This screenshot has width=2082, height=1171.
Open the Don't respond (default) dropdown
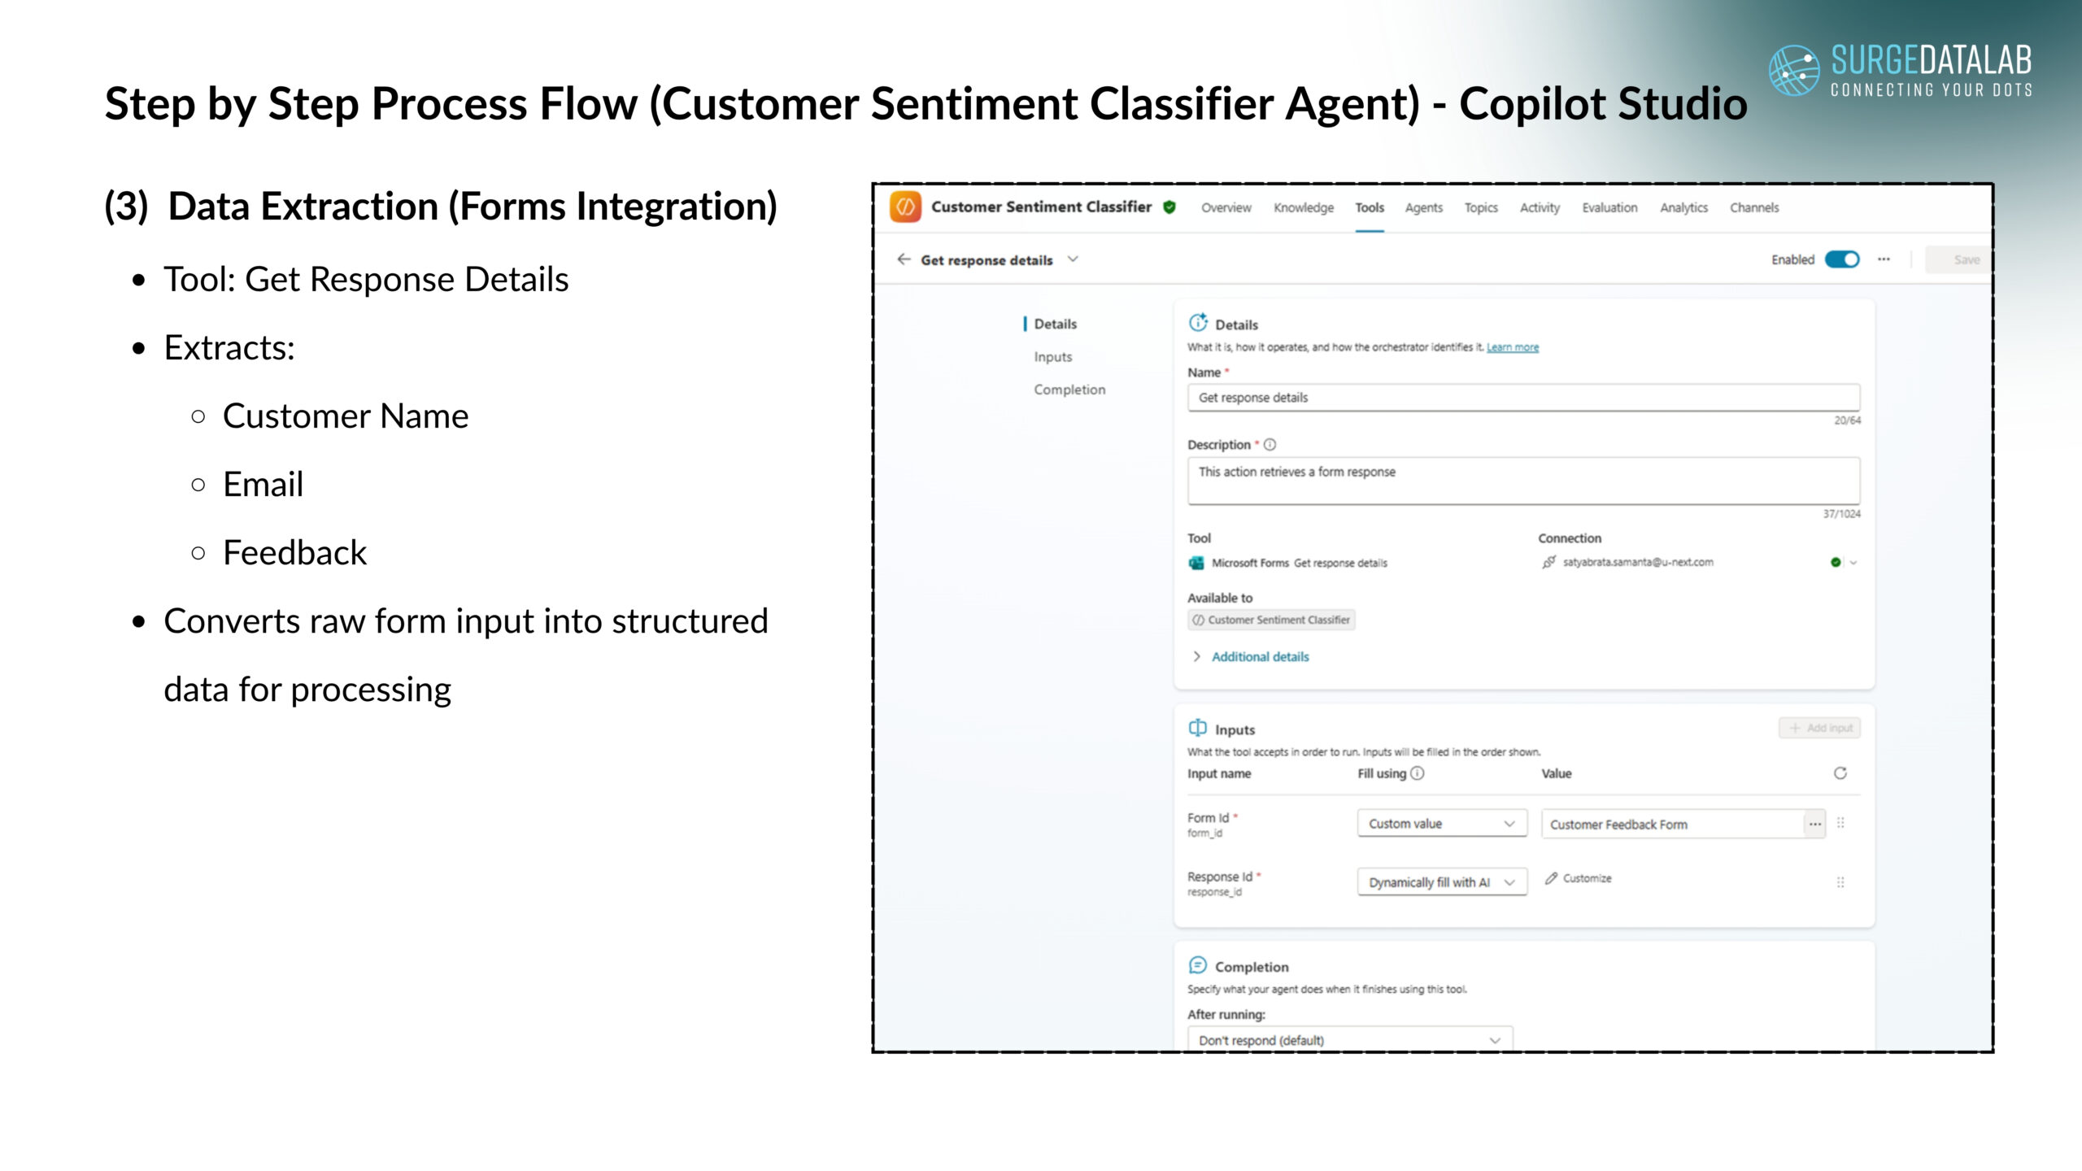click(x=1350, y=1040)
